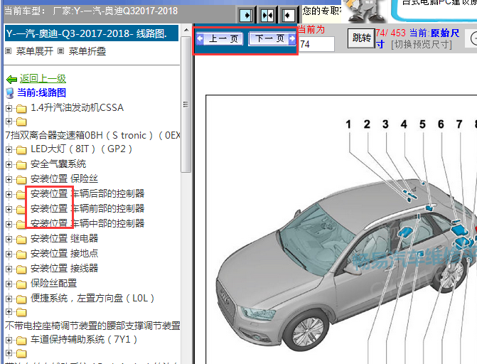477x364 pixels.
Task: Open 安装位置 车辆中部的控制器 item
Action: (87, 223)
